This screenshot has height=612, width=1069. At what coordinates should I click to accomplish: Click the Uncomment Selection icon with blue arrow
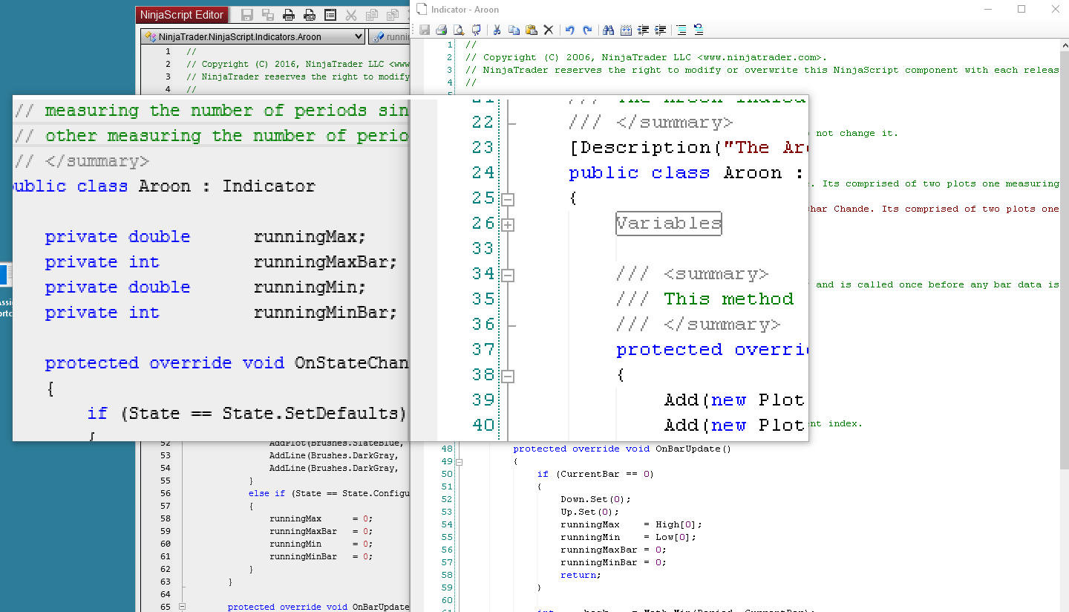[x=699, y=30]
